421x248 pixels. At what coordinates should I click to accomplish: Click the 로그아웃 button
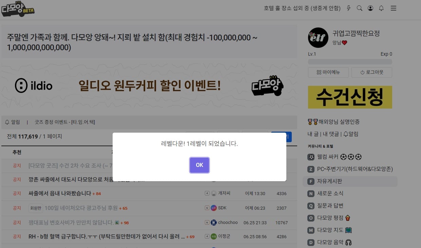[372, 72]
